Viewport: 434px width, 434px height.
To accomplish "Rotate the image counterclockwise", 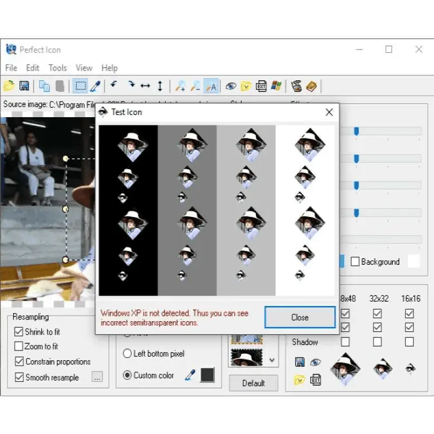I will click(x=114, y=84).
